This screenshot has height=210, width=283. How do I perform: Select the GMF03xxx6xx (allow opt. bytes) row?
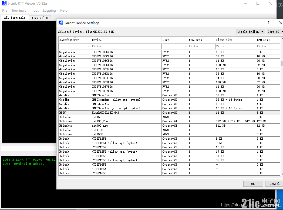click(169, 100)
